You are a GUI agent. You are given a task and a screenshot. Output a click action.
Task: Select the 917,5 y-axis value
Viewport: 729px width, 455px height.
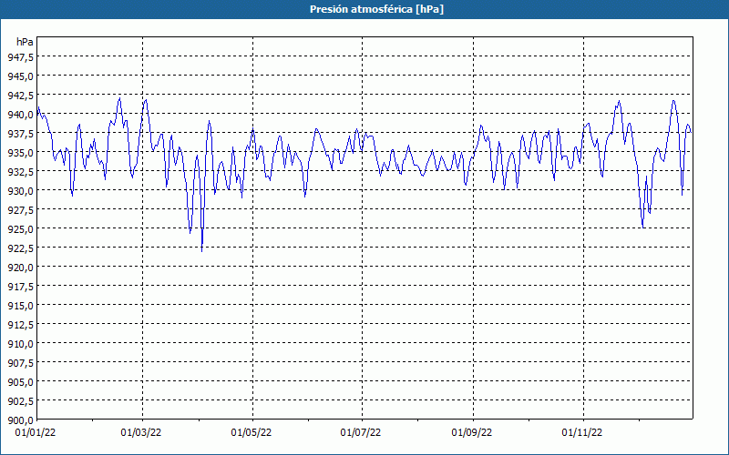(x=20, y=287)
